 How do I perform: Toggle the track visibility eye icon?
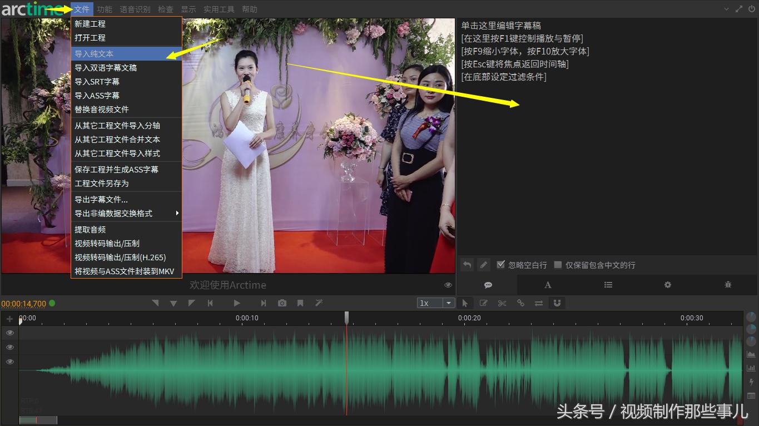tap(9, 333)
